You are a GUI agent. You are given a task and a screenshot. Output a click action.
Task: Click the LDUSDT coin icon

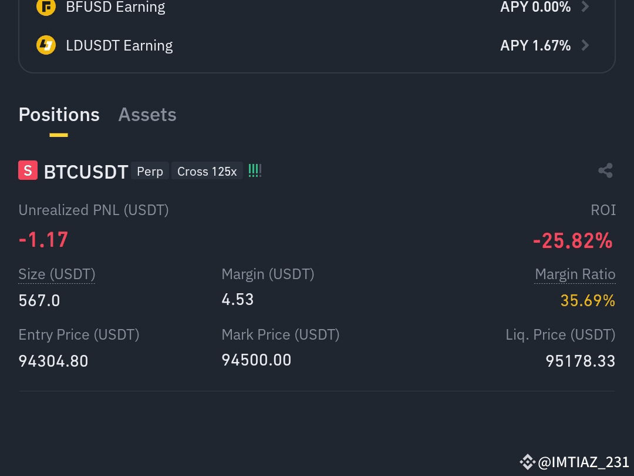pyautogui.click(x=46, y=45)
